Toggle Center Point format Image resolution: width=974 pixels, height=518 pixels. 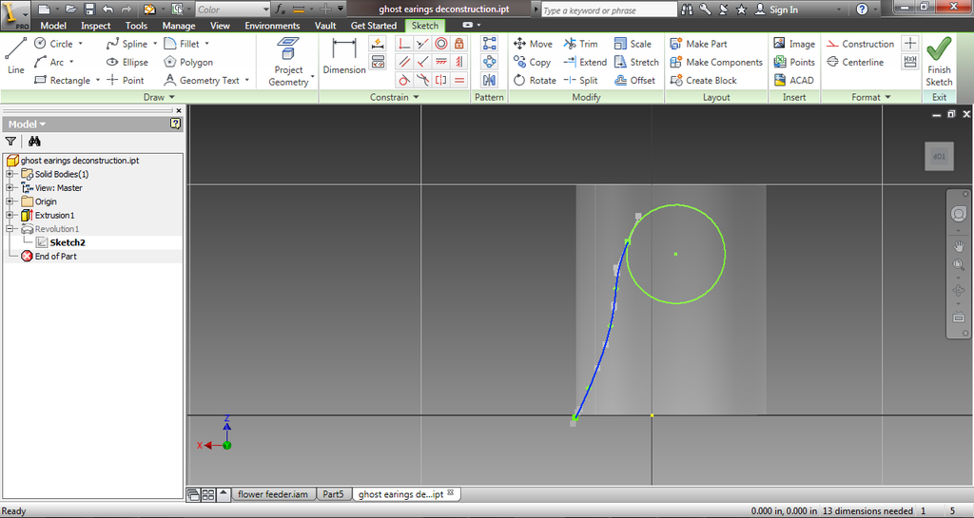910,44
